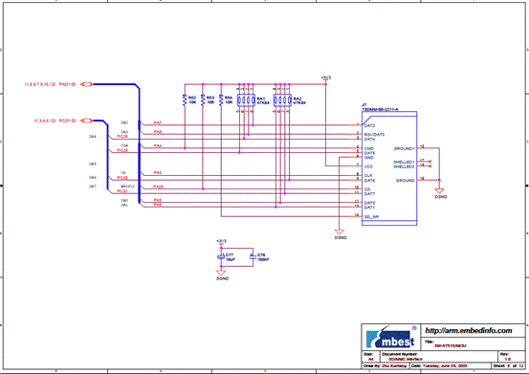
Task: Select the CD pin label
Action: (367, 189)
